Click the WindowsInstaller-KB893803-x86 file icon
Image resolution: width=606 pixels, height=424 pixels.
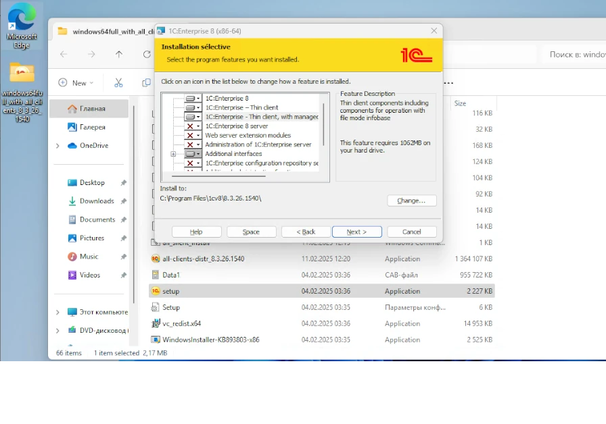pos(156,340)
